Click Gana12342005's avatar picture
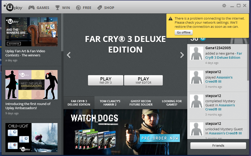This screenshot has width=251, height=156. (x=196, y=53)
